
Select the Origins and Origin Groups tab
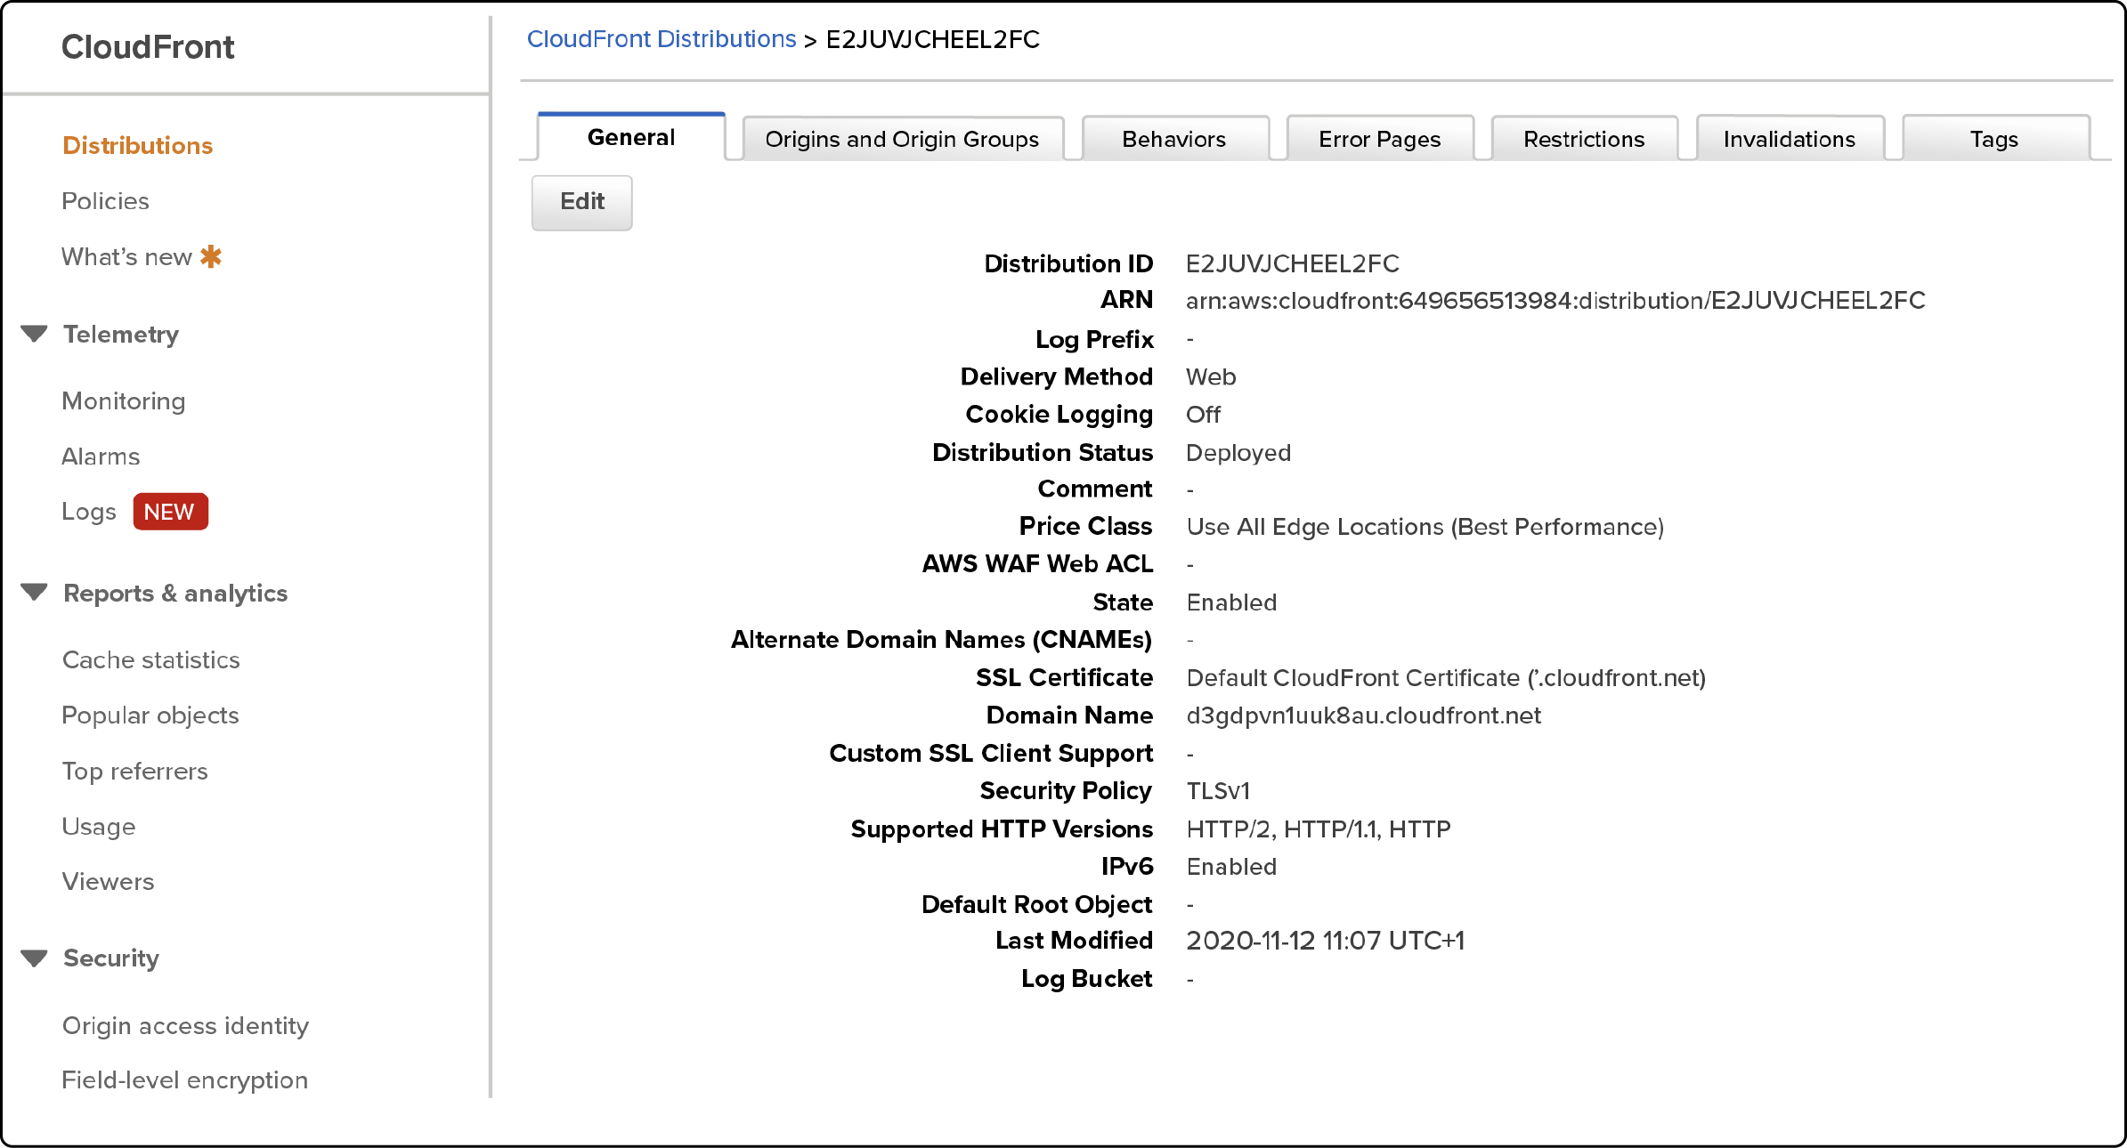tap(901, 137)
